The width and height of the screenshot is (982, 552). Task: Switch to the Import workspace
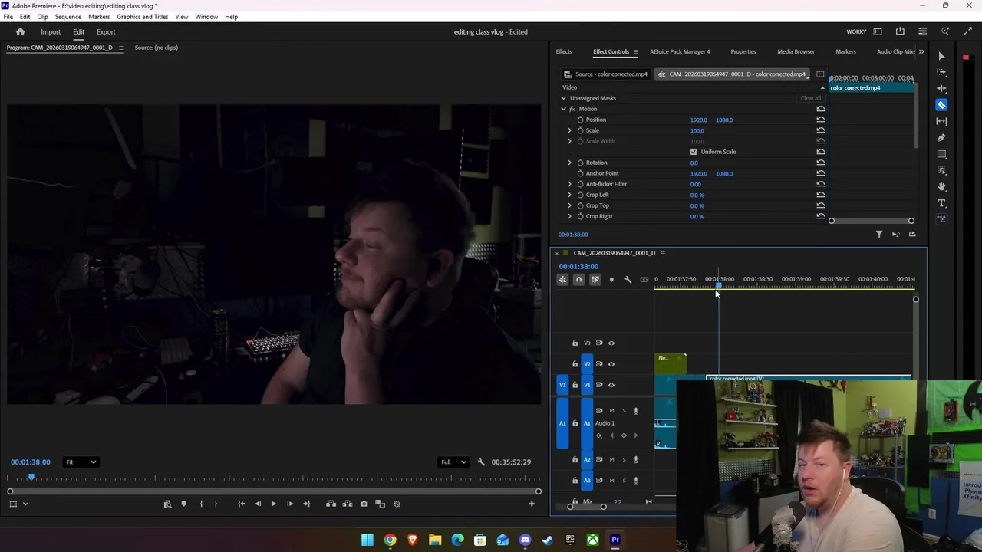click(51, 31)
